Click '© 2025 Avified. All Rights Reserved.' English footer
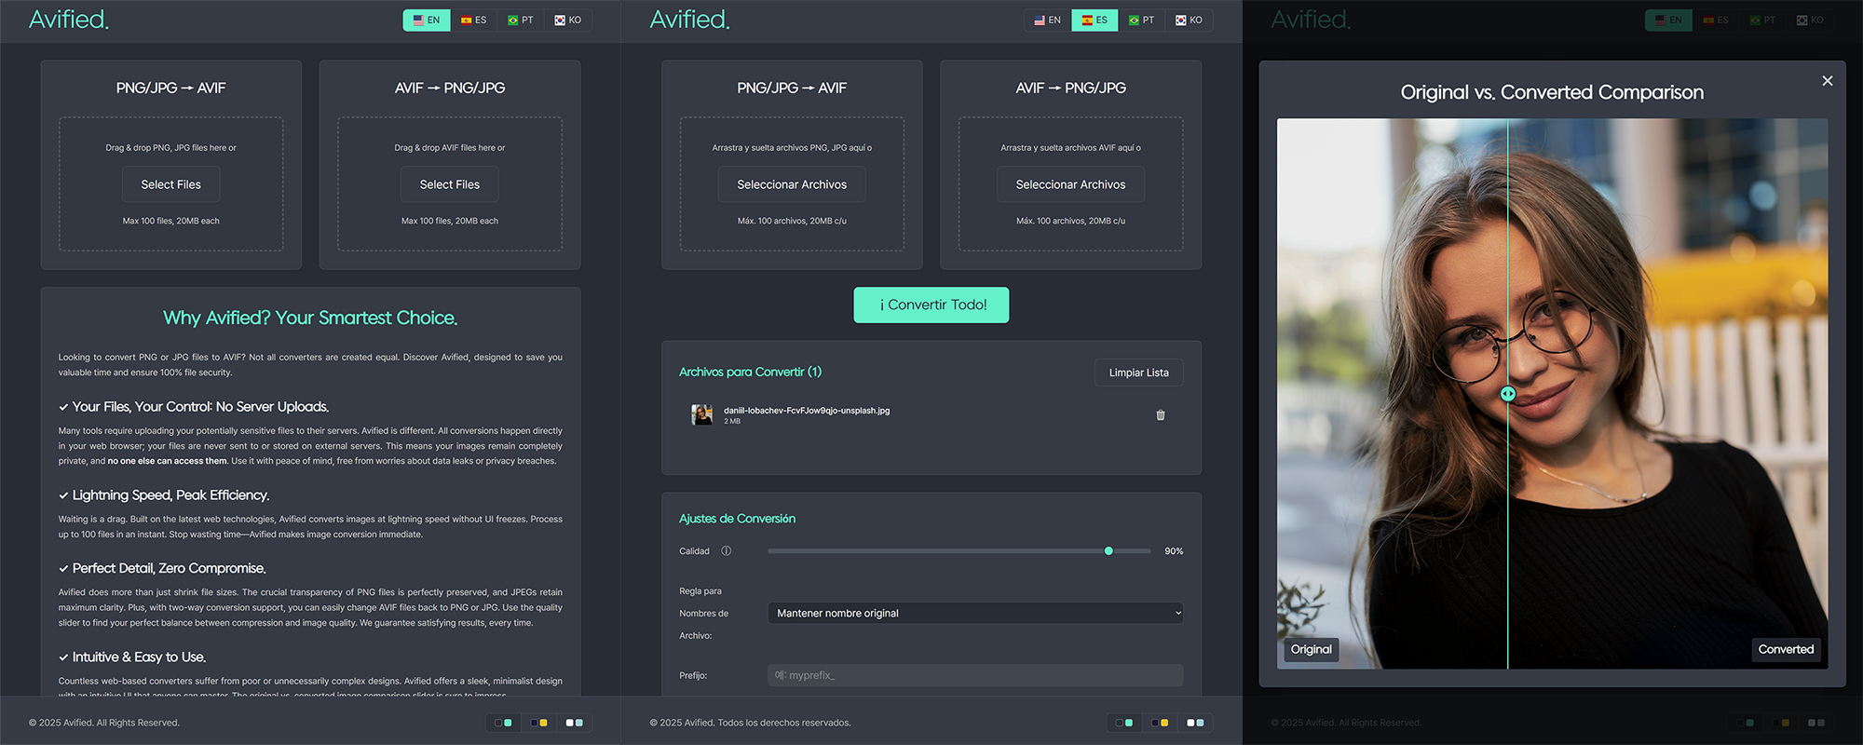The width and height of the screenshot is (1863, 745). (x=104, y=723)
